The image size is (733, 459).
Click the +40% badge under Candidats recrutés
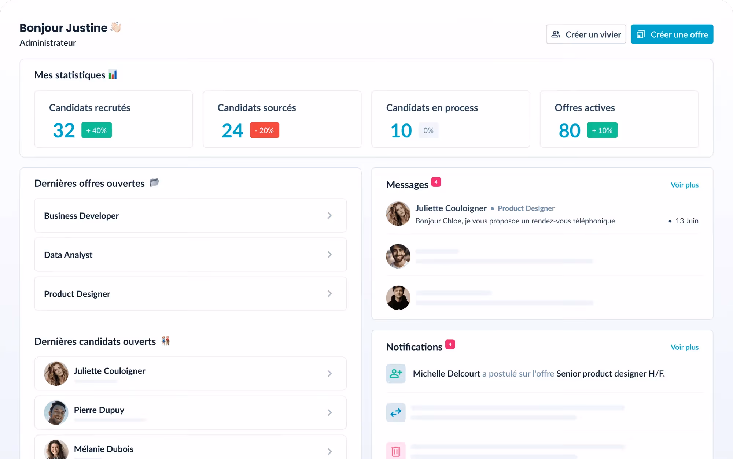[x=96, y=130]
